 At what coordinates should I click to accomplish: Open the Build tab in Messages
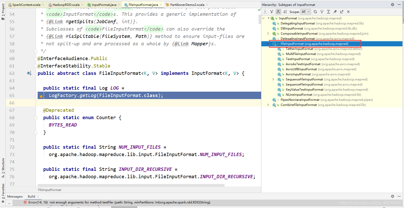click(31, 196)
